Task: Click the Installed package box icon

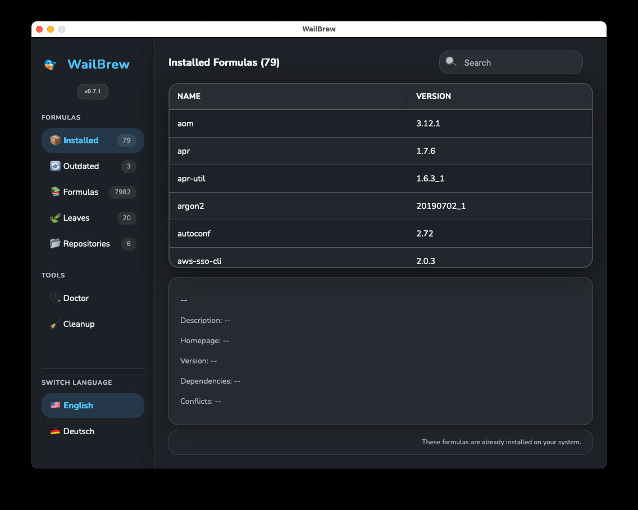Action: pyautogui.click(x=55, y=140)
